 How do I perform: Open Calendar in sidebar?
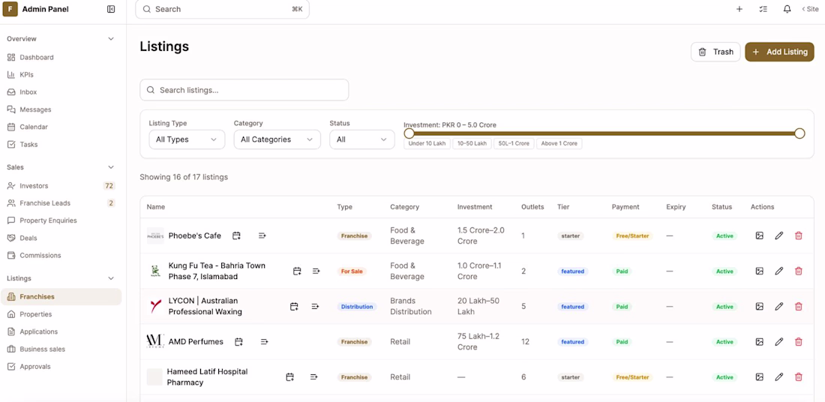point(61,127)
